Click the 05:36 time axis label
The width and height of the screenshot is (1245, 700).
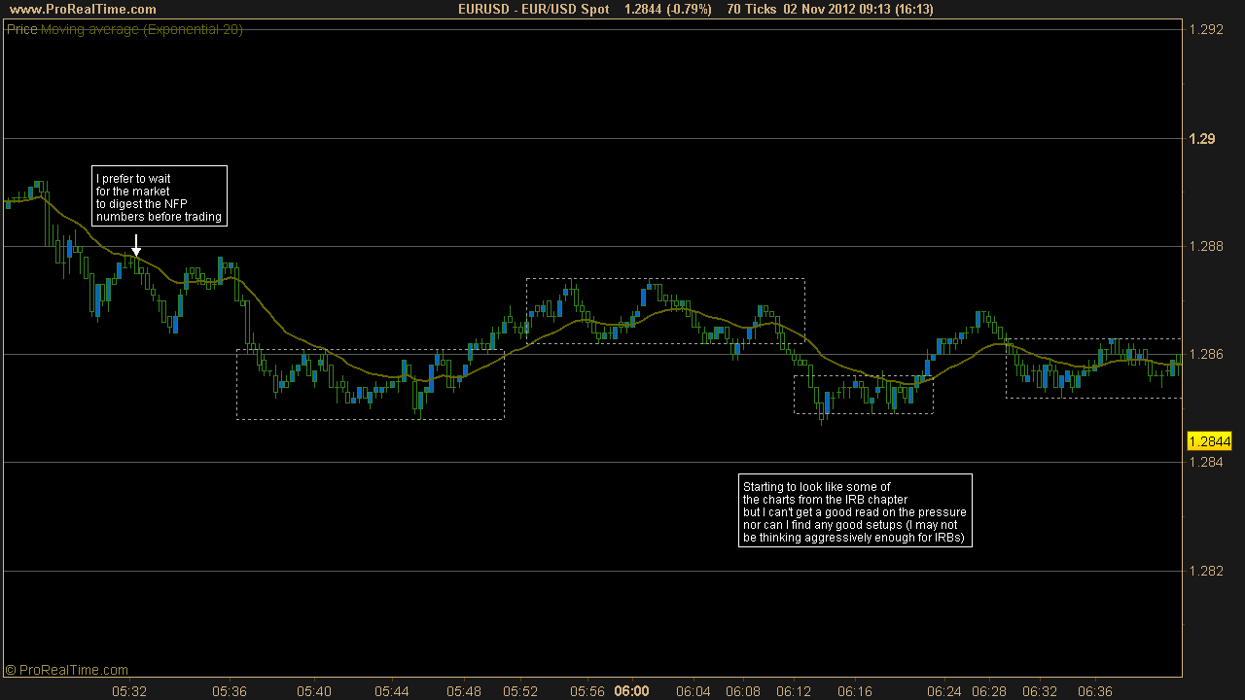[230, 691]
